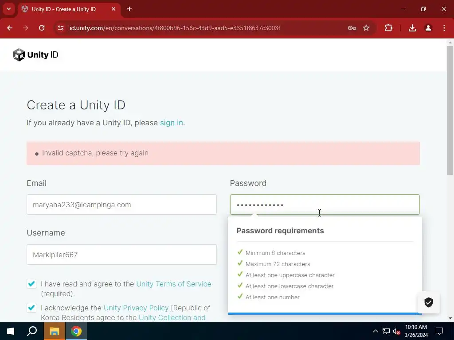Click 'At least one uppercase character' requirement
The width and height of the screenshot is (454, 340).
(x=290, y=275)
